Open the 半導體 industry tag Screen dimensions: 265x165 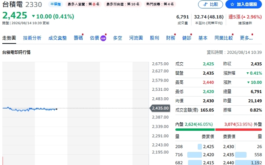(x=56, y=4)
